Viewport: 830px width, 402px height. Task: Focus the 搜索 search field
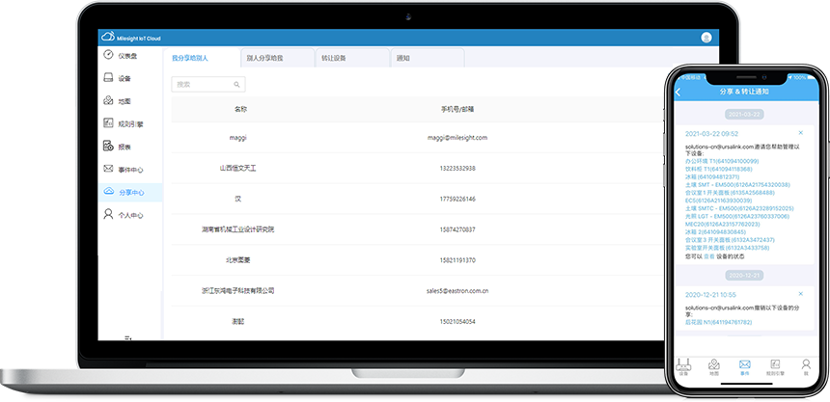pos(208,84)
